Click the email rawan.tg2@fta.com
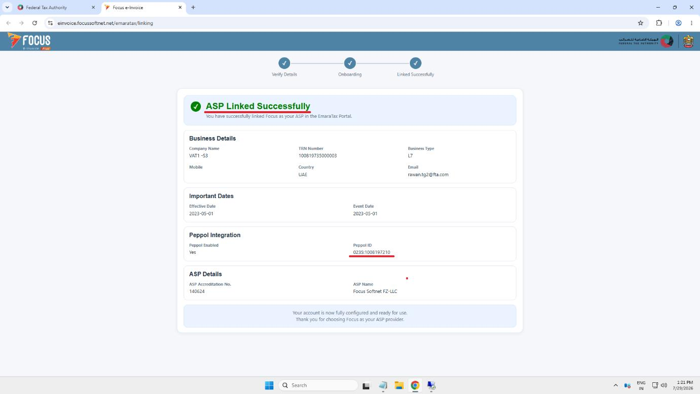This screenshot has width=700, height=394. click(428, 175)
